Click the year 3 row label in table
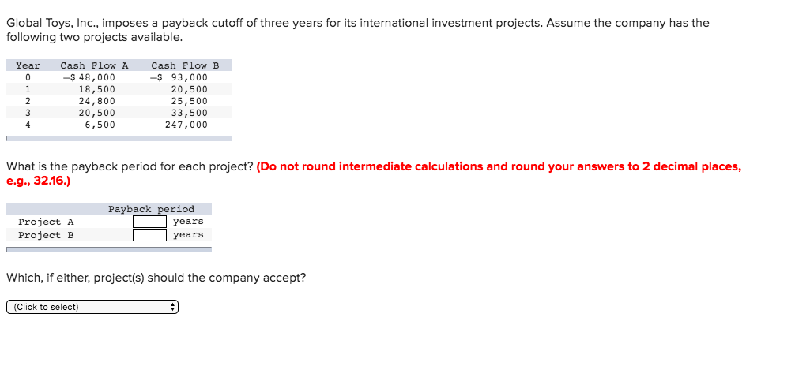Viewport: 810px width, 381px height. pos(28,113)
